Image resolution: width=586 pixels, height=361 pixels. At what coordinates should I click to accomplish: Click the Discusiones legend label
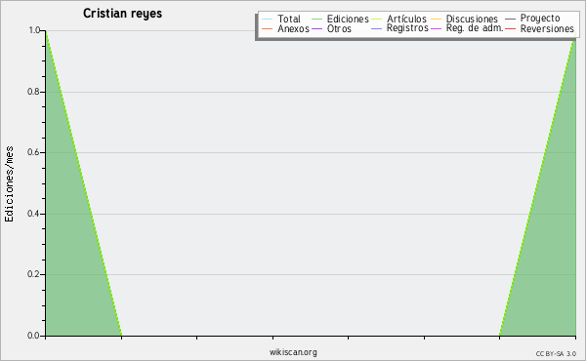click(x=472, y=19)
